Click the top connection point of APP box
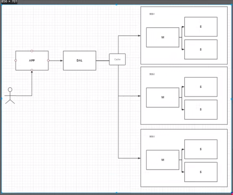233x195 pixels. (x=32, y=51)
